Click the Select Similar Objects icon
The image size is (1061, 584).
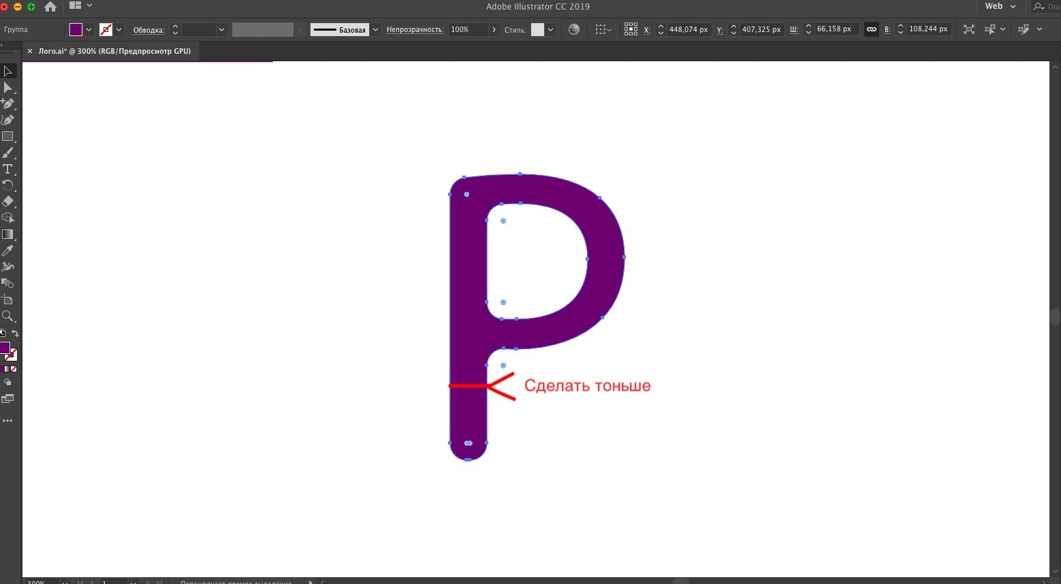pos(990,29)
